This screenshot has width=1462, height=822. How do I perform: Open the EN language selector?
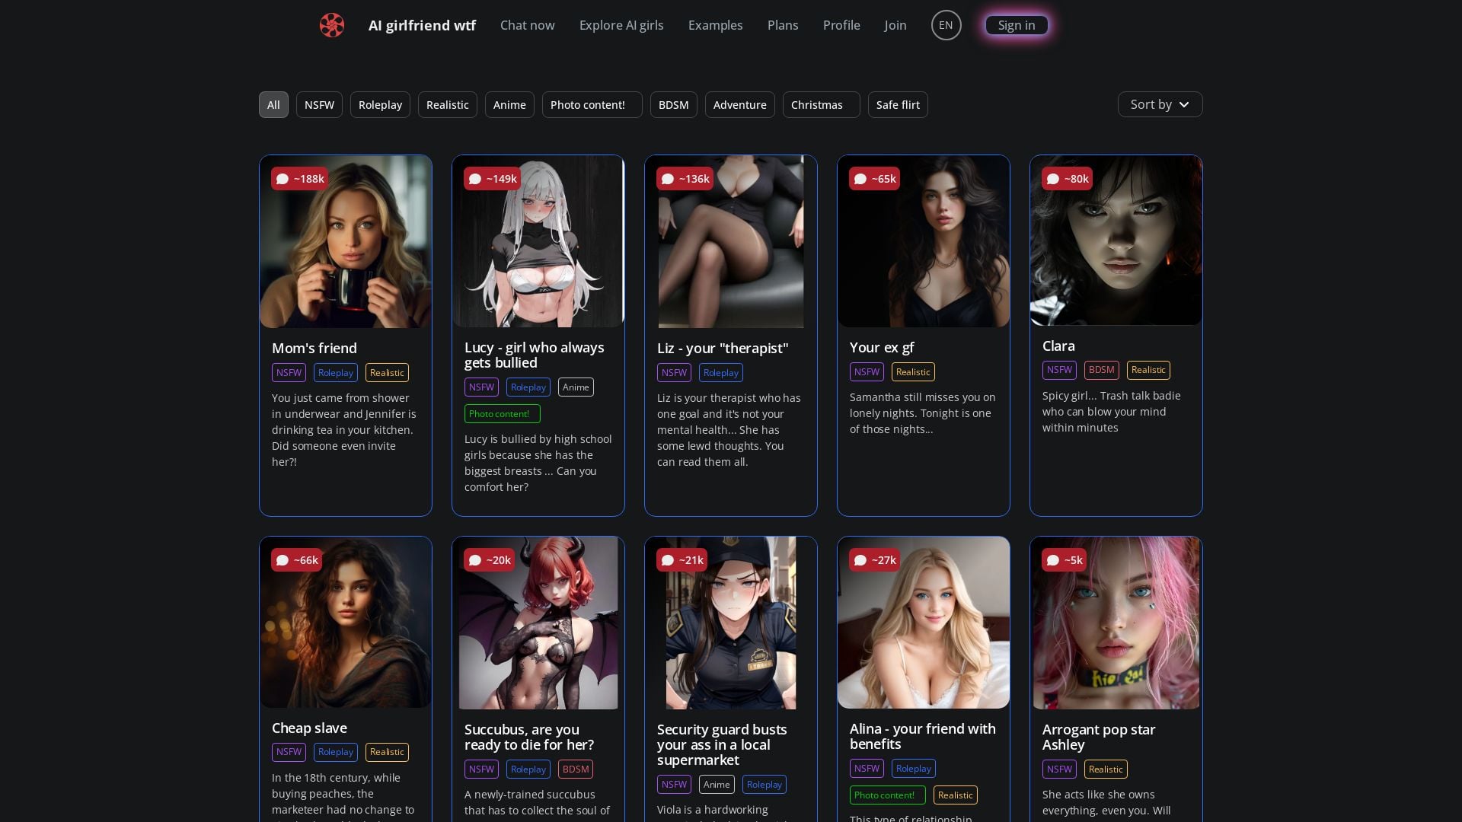[946, 24]
